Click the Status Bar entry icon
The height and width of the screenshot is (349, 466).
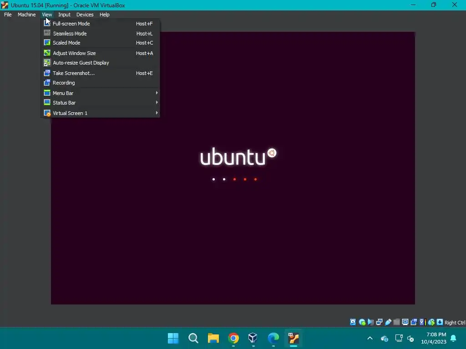pyautogui.click(x=47, y=102)
